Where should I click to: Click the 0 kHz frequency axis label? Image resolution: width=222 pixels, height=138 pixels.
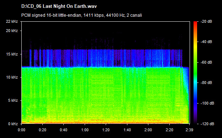point(13,124)
